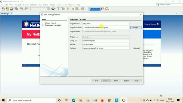Click the Browse... button
This screenshot has width=183, height=103.
136,27
